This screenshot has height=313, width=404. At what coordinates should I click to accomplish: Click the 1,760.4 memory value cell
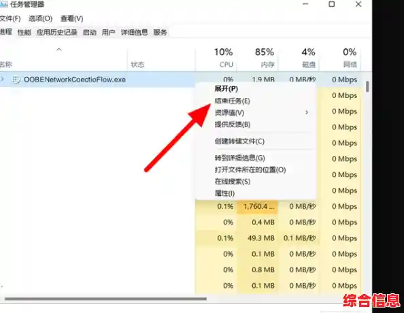click(x=257, y=206)
